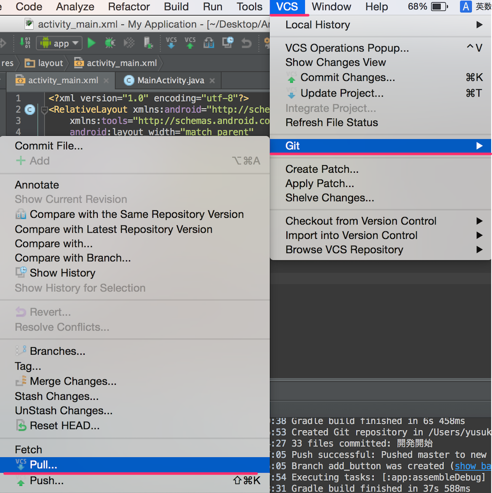This screenshot has height=493, width=492.
Task: Choose Commit Changes in VCS menu
Action: pyautogui.click(x=380, y=78)
